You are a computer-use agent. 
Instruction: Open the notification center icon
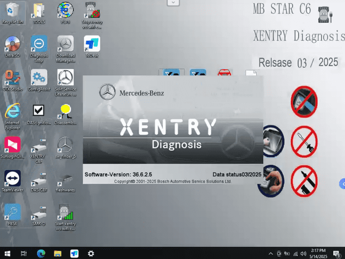click(336, 254)
